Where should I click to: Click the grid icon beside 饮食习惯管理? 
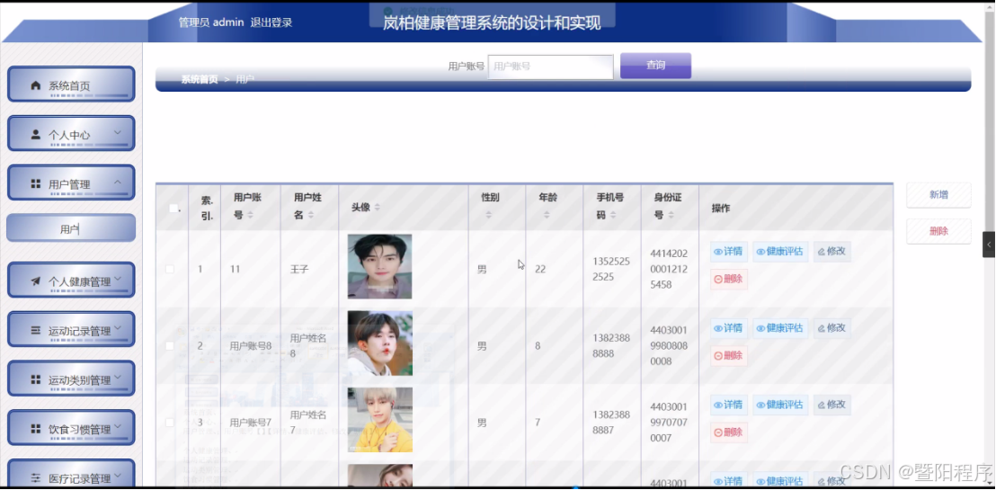coord(36,429)
